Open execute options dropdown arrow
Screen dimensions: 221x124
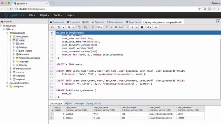(137, 27)
